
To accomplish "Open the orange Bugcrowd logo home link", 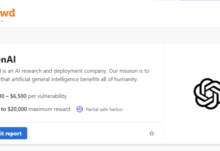I will click(7, 13).
